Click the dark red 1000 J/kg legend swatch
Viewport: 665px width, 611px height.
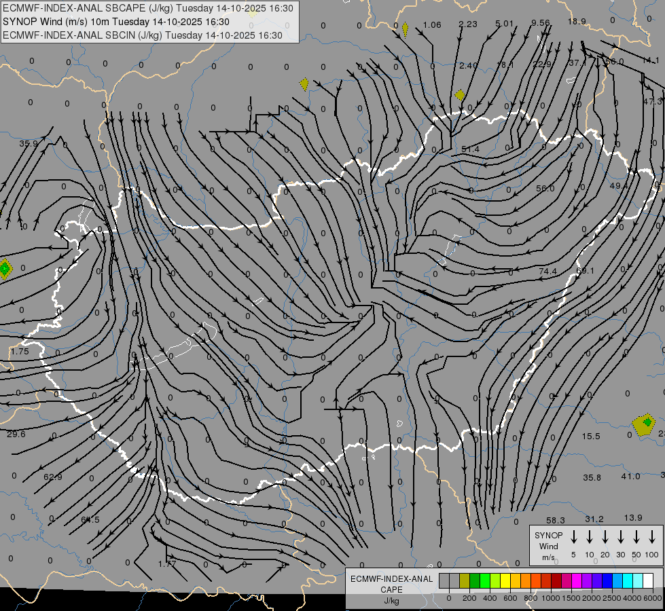tap(556, 580)
